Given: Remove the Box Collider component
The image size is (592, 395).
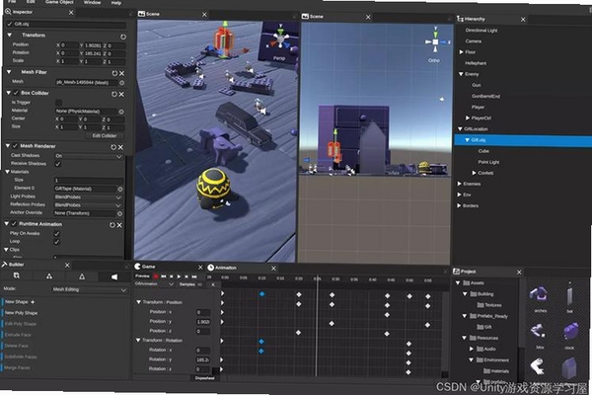Looking at the screenshot, I should coord(121,94).
